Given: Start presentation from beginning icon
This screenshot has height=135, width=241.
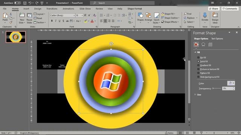Looking at the screenshot, I should pyautogui.click(x=42, y=3).
